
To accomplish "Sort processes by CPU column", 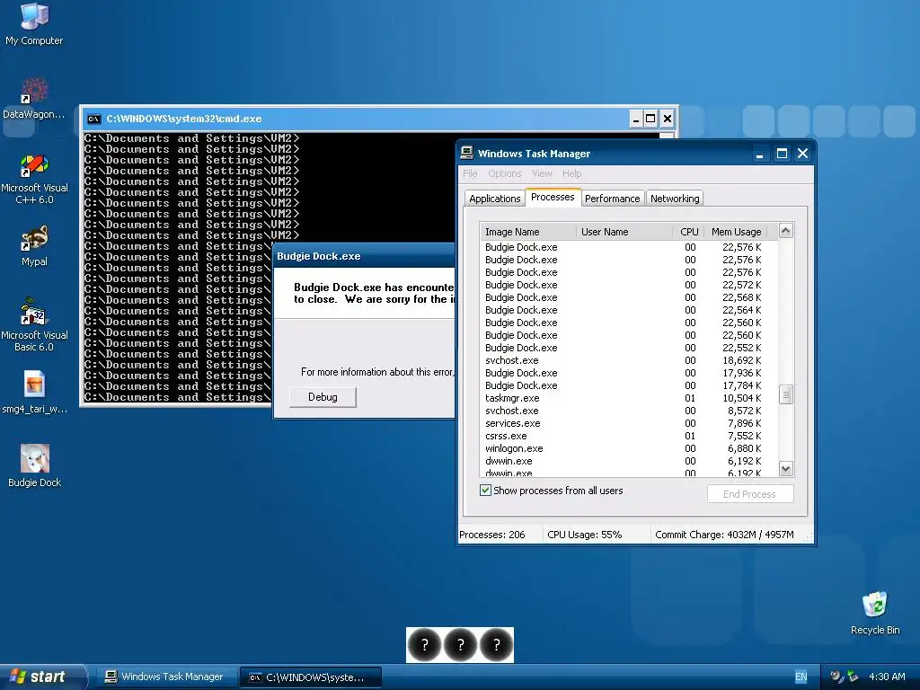I will pyautogui.click(x=688, y=232).
